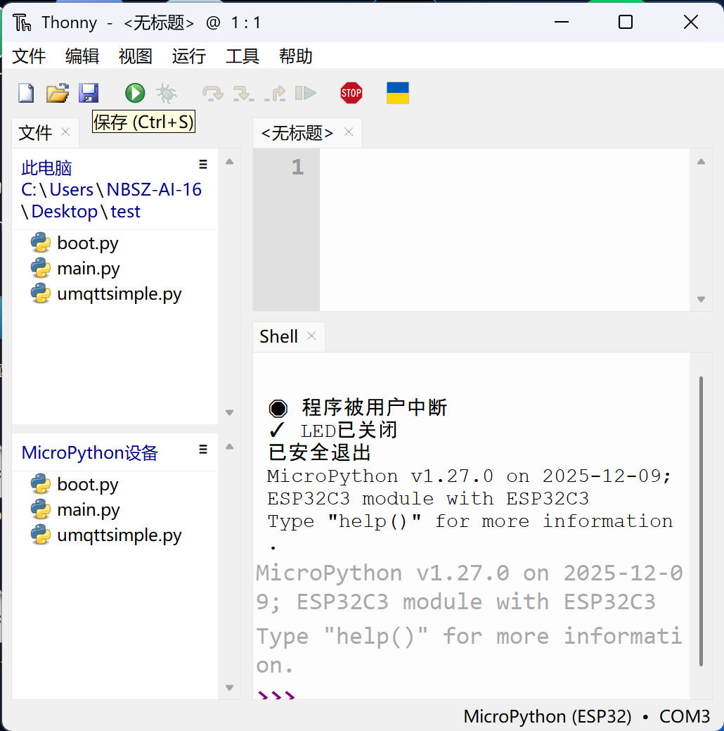Screen dimensions: 724x731
Task: Close the <无标题> editor tab
Action: 349,132
